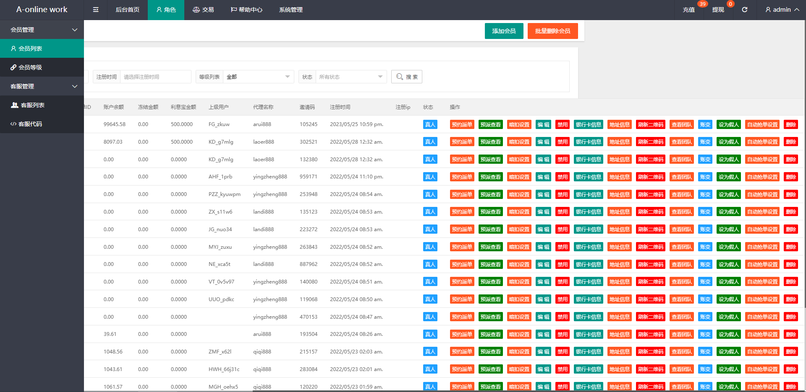Click the sidebar collapse hamburger icon
Image resolution: width=806 pixels, height=392 pixels.
(96, 10)
